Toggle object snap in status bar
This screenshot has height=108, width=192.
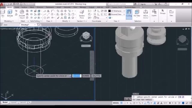[x=149, y=103]
